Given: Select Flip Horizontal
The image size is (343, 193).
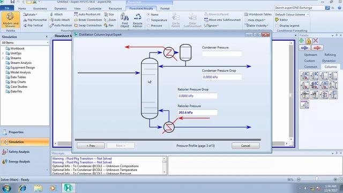Looking at the screenshot, I should click(x=35, y=20).
